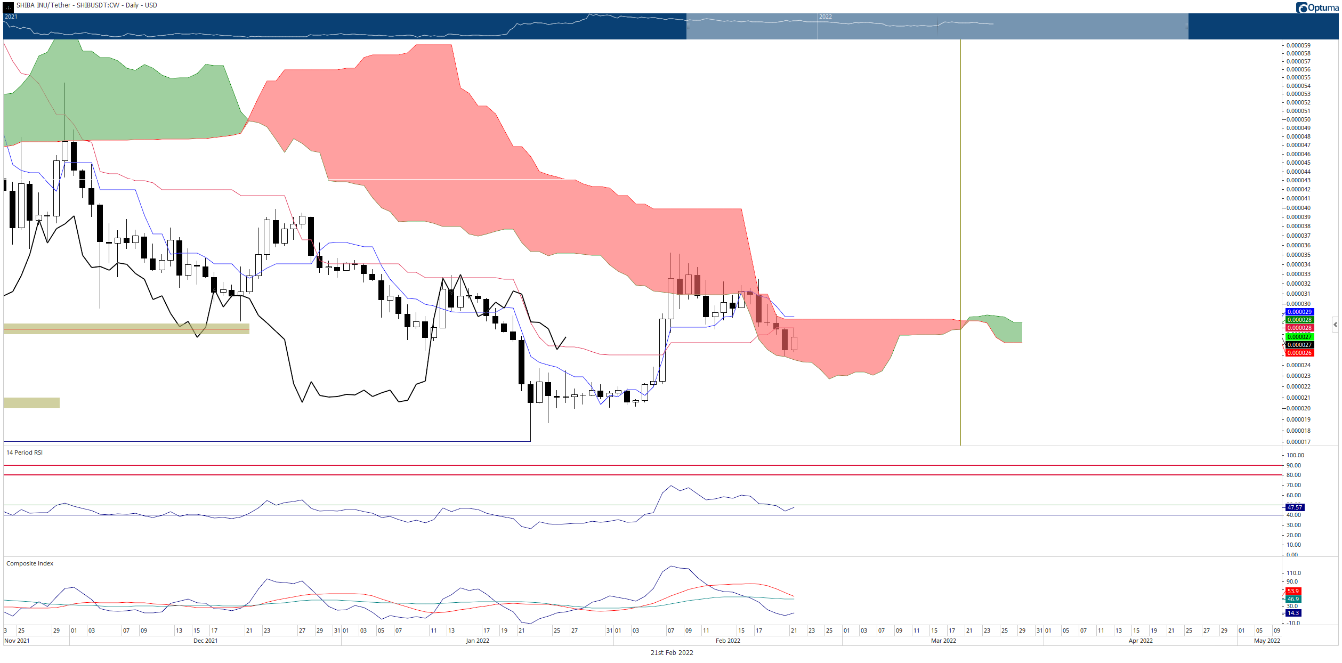1342x663 pixels.
Task: Select the Composite Index label
Action: (30, 563)
